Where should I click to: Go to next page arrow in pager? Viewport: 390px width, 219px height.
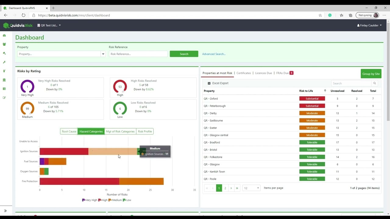point(231,188)
